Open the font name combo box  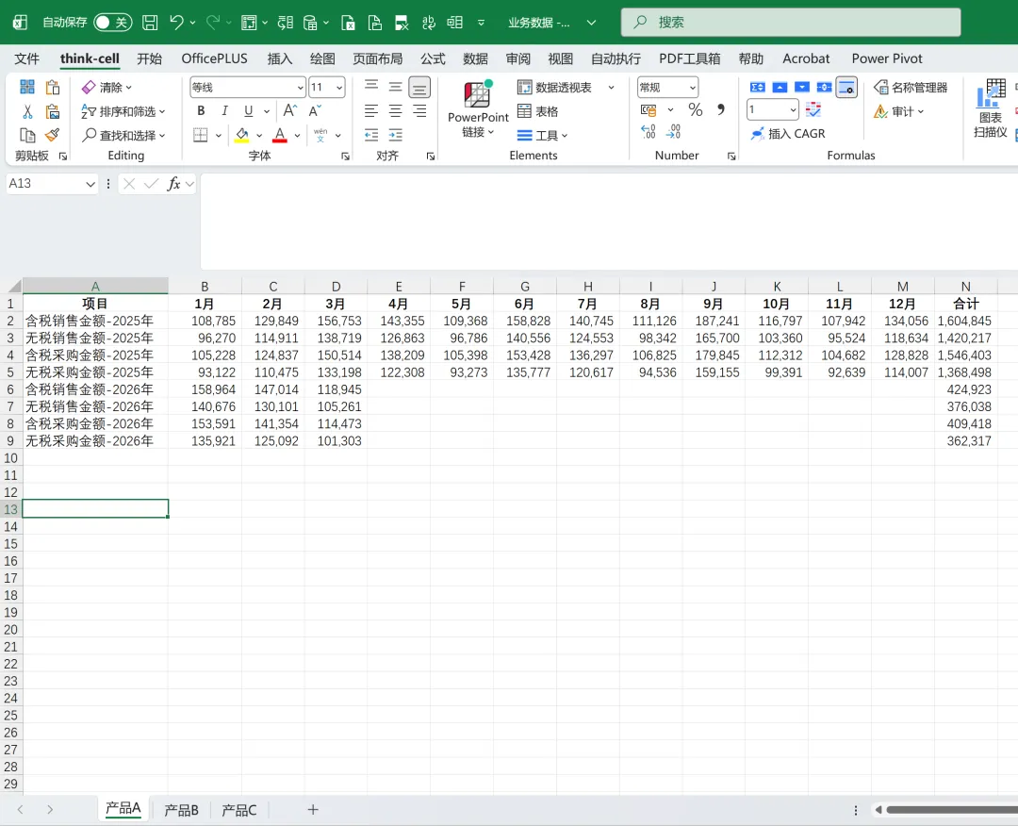(247, 87)
